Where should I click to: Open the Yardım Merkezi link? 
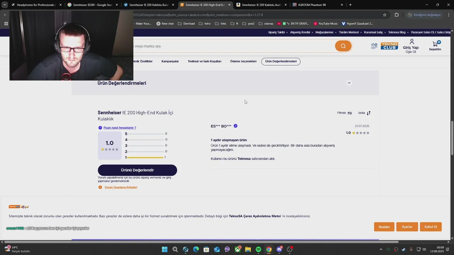tap(349, 32)
